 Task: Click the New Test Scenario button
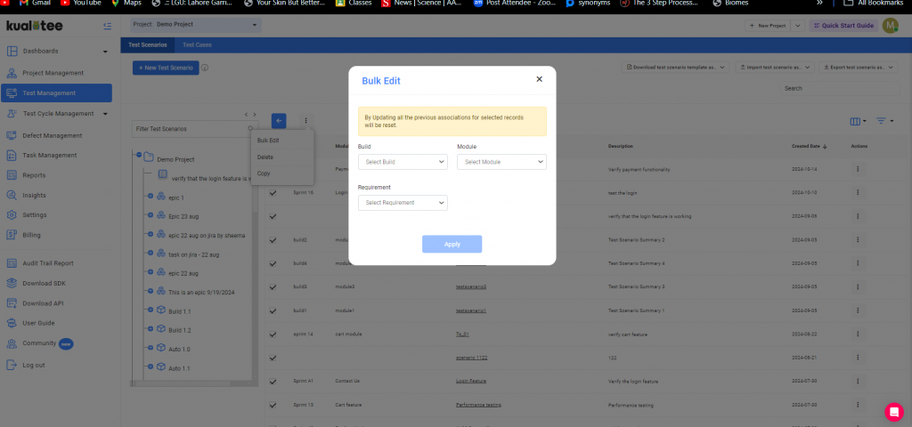click(x=166, y=68)
